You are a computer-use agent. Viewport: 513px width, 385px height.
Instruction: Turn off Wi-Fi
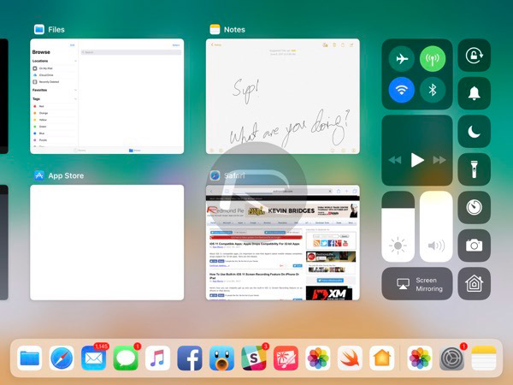(401, 90)
